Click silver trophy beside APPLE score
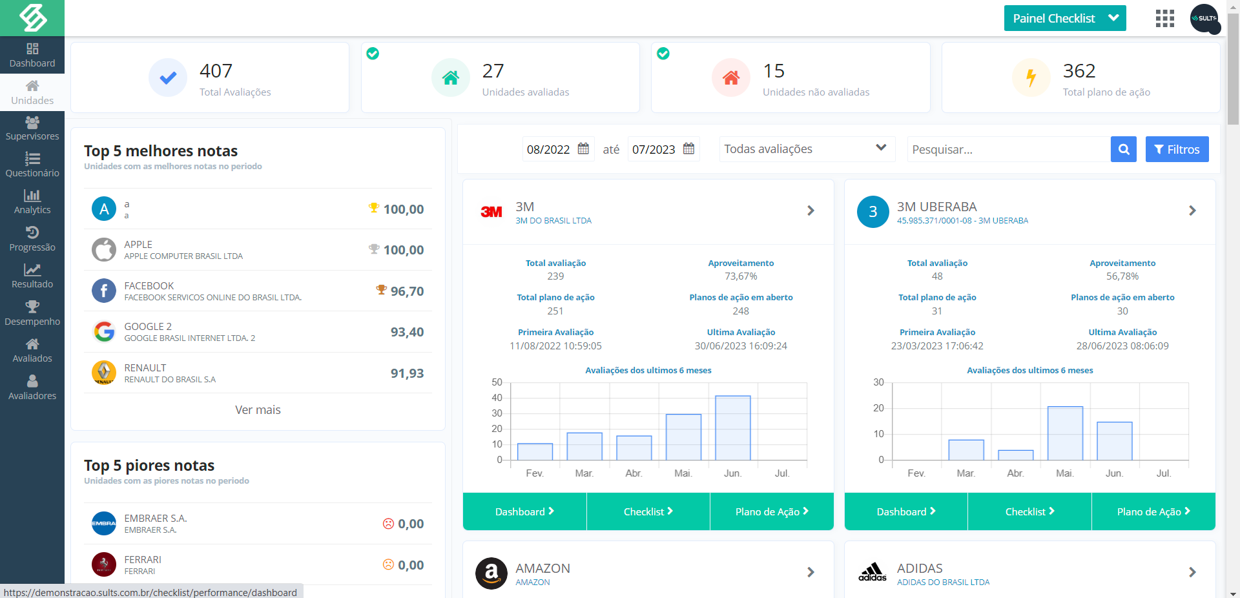The image size is (1240, 598). [x=374, y=249]
